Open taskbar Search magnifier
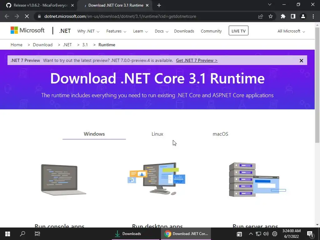The image size is (320, 240). [22, 234]
